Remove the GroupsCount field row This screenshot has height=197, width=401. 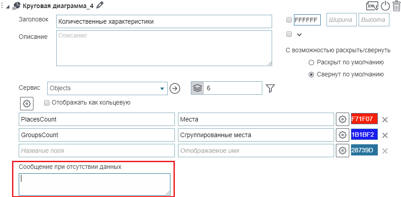(x=385, y=135)
